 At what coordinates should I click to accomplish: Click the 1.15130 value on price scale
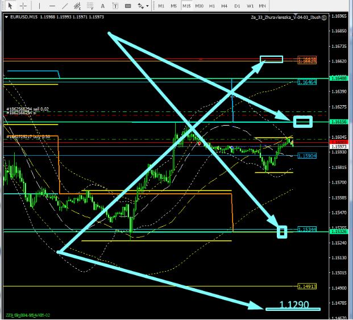point(339,257)
